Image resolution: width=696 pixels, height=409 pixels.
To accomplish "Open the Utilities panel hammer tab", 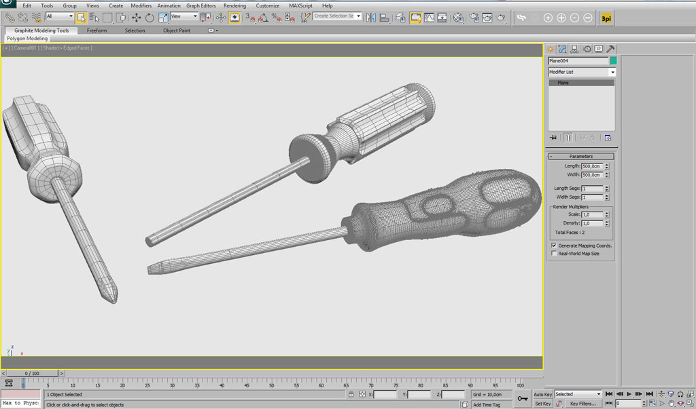I will pos(610,50).
